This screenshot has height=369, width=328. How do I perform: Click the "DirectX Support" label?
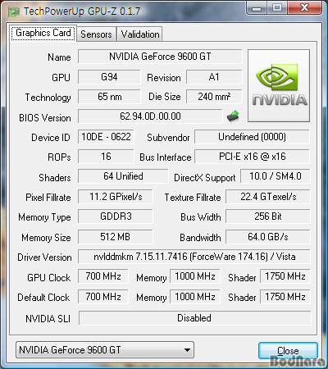click(x=205, y=178)
